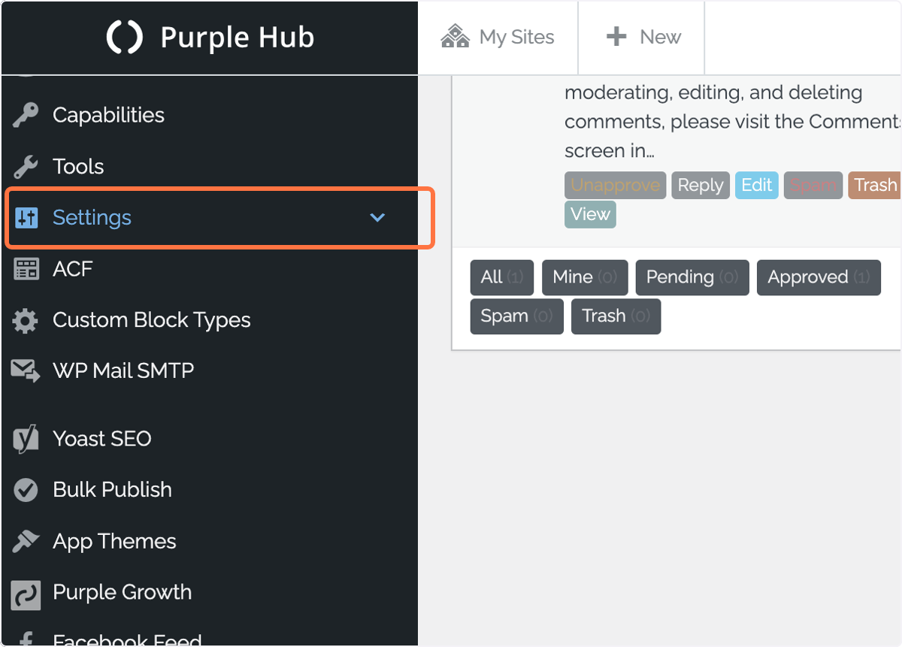Filter comments by All
Screen dimensions: 902x647
[x=502, y=277]
